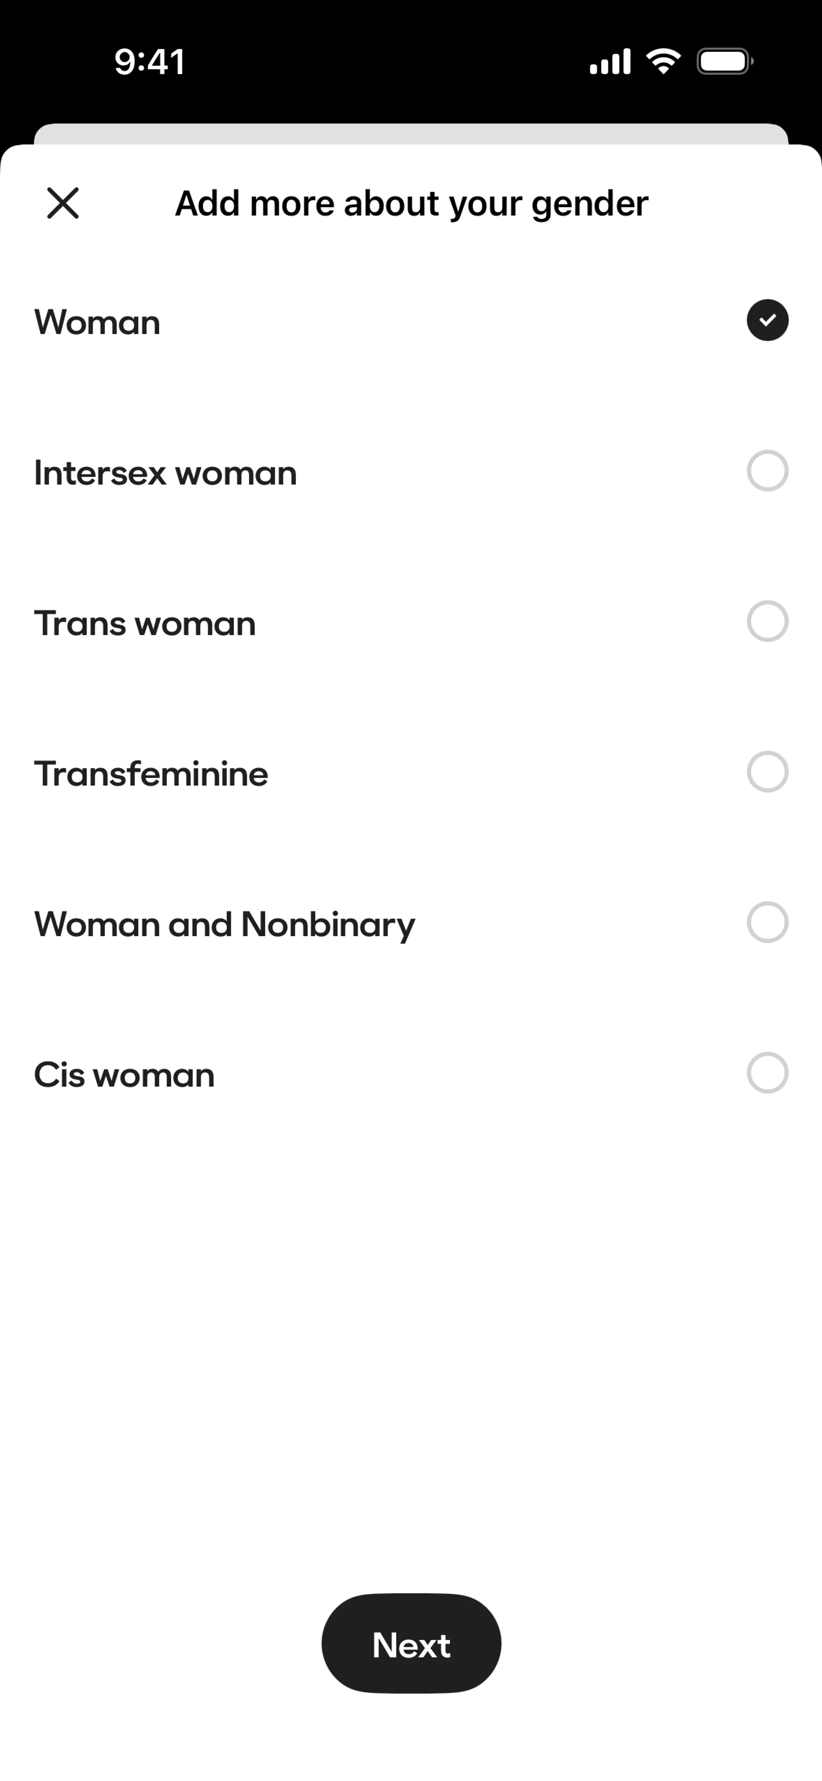Tap the cellular signal icon

coord(610,62)
